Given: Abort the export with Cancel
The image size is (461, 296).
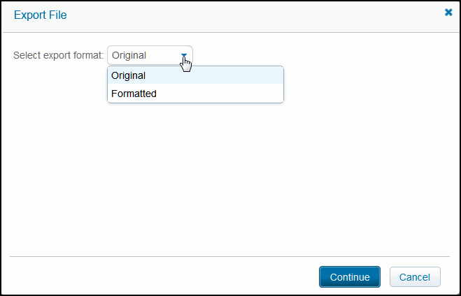Looking at the screenshot, I should [x=415, y=277].
